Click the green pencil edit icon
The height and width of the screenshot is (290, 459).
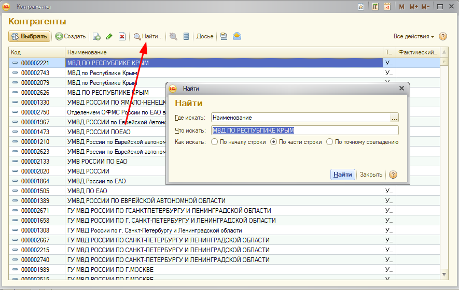click(x=109, y=36)
